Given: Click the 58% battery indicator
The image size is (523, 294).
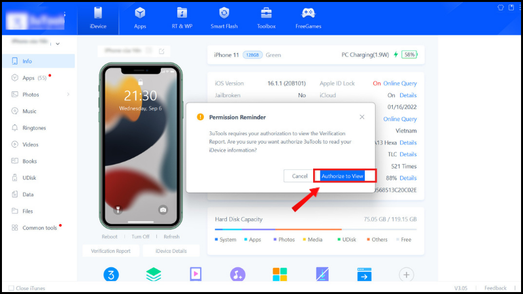Looking at the screenshot, I should coord(409,54).
